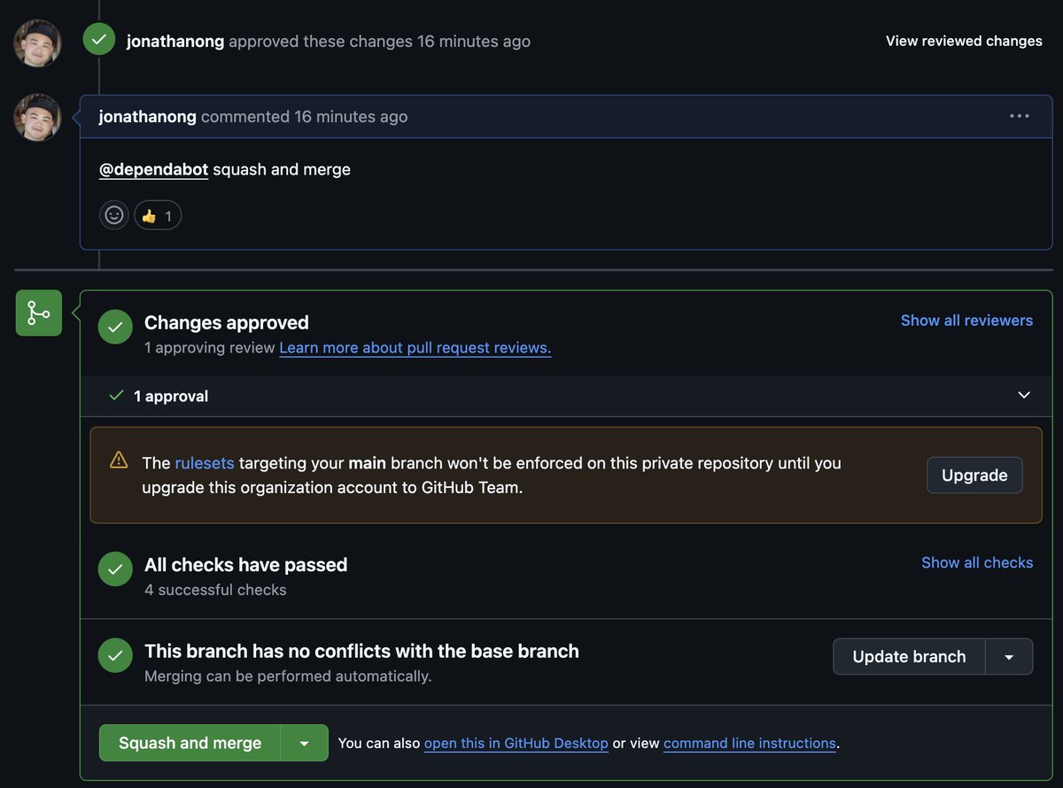Click the thumbs up reaction counter
The width and height of the screenshot is (1063, 788).
pyautogui.click(x=158, y=215)
